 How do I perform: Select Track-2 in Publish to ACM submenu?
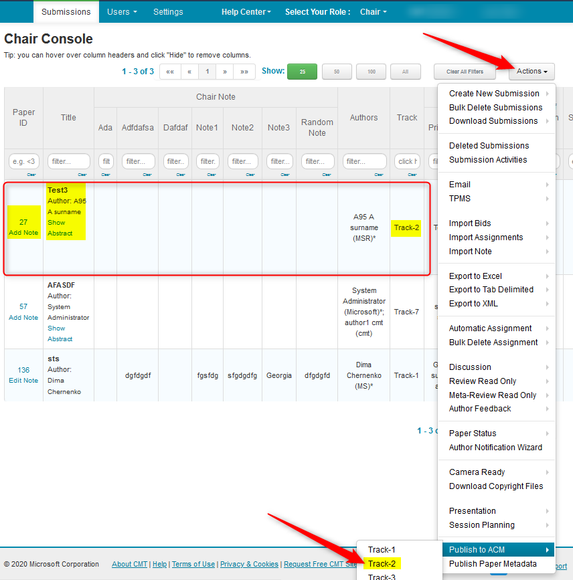tap(382, 563)
